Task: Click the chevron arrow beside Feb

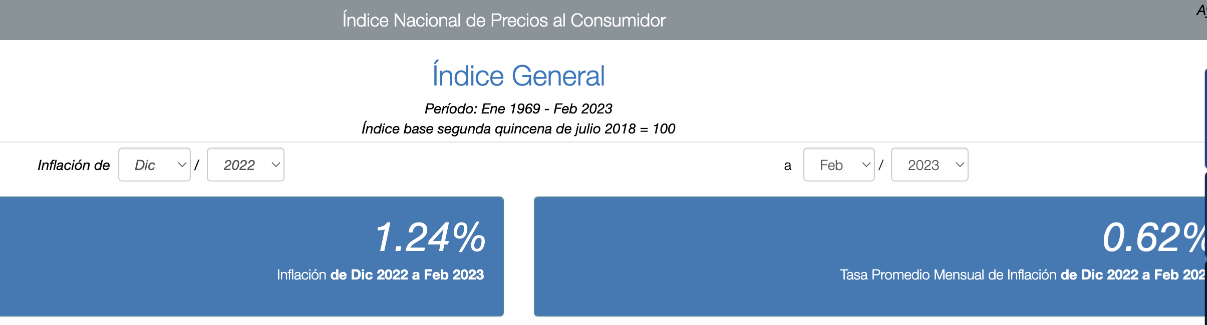Action: point(866,164)
